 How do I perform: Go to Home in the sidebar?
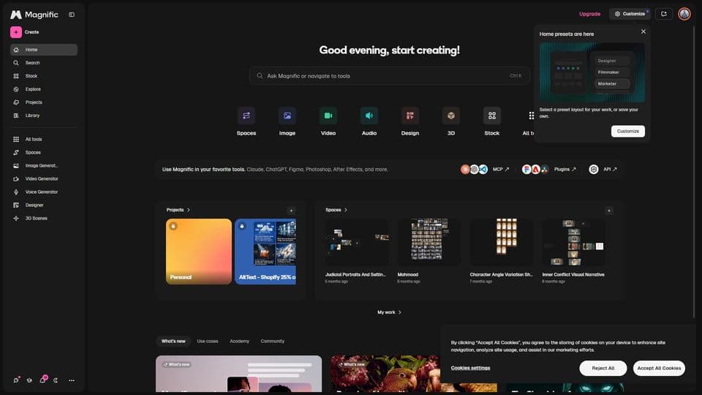44,50
